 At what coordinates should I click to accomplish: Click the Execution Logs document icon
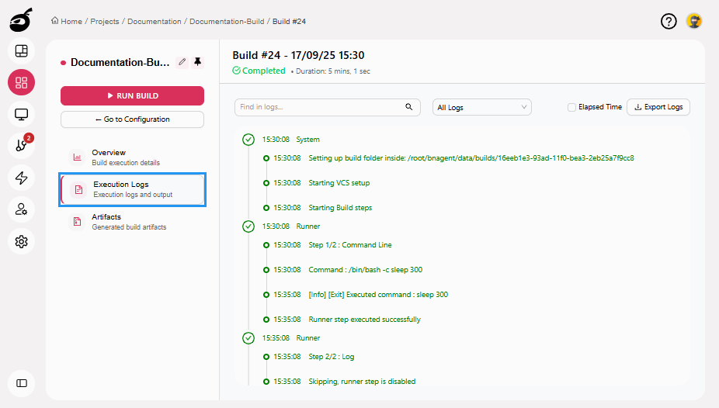tap(78, 189)
